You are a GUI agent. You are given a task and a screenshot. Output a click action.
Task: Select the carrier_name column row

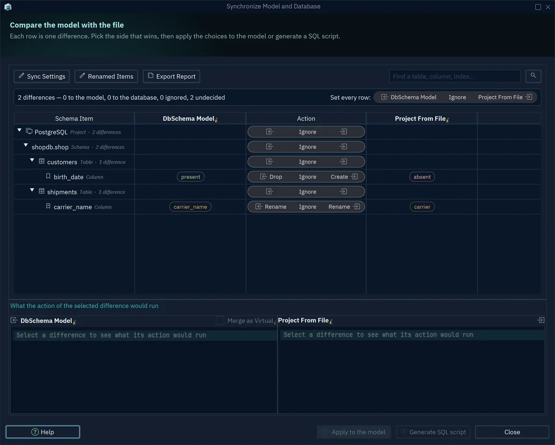pyautogui.click(x=277, y=207)
